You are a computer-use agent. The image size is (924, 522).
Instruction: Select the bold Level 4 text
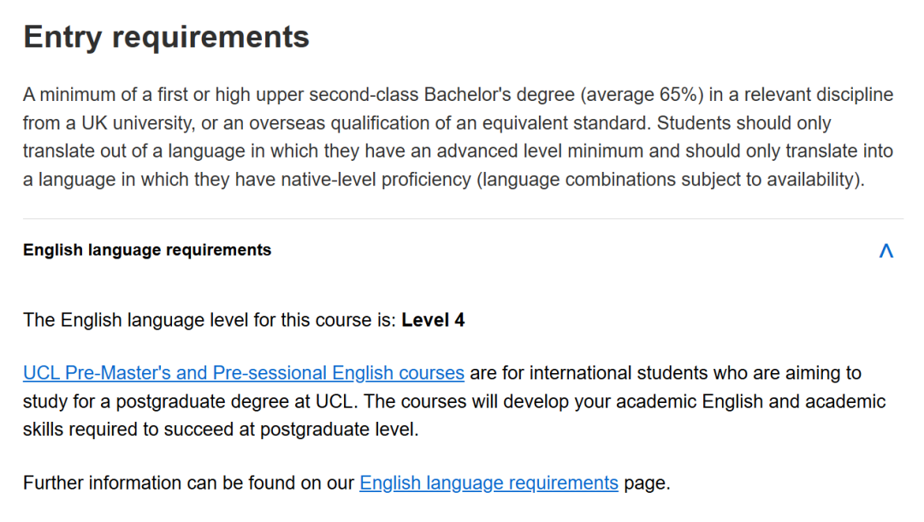click(433, 319)
